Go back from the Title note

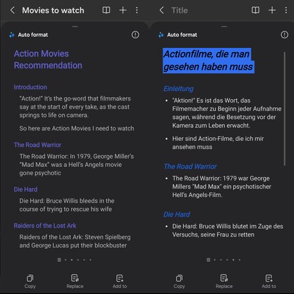pos(161,10)
